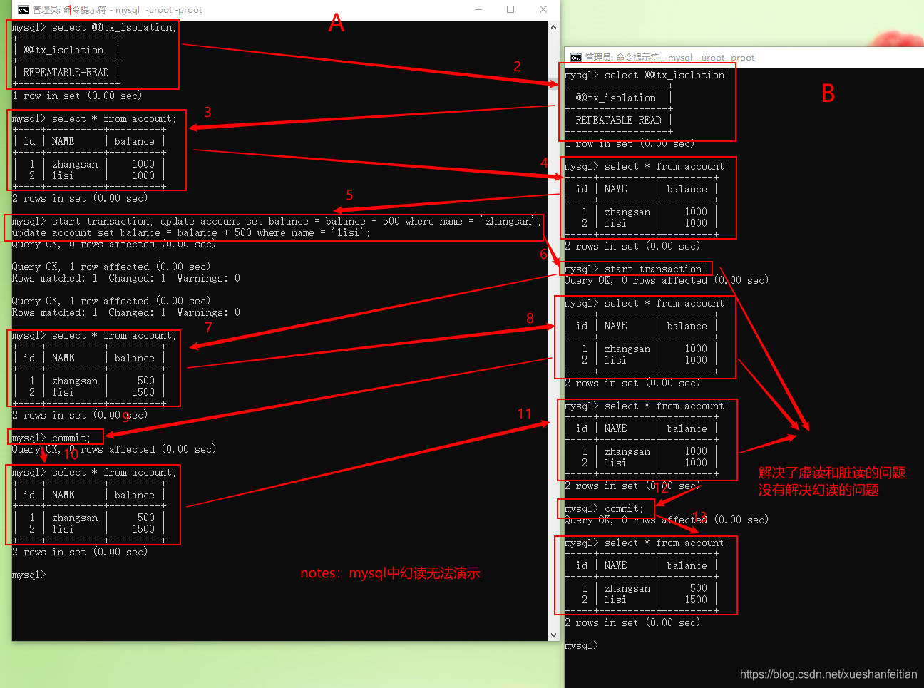The image size is (924, 688).
Task: Click the 'balance + 500 where name = lisi' line
Action: click(191, 233)
